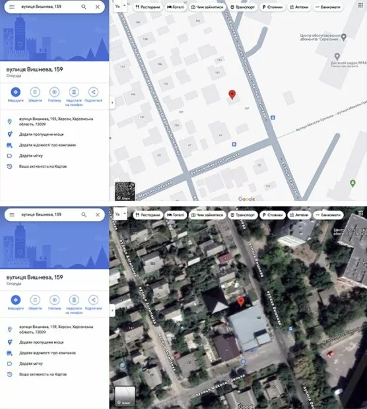
Task: Click the Дитячий садок №44 marker
Action: tap(337, 56)
